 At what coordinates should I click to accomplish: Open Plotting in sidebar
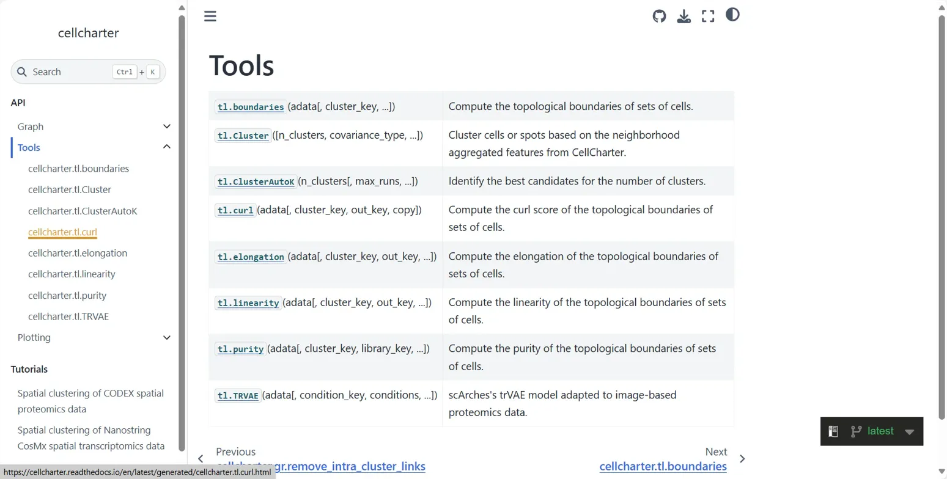click(x=34, y=337)
